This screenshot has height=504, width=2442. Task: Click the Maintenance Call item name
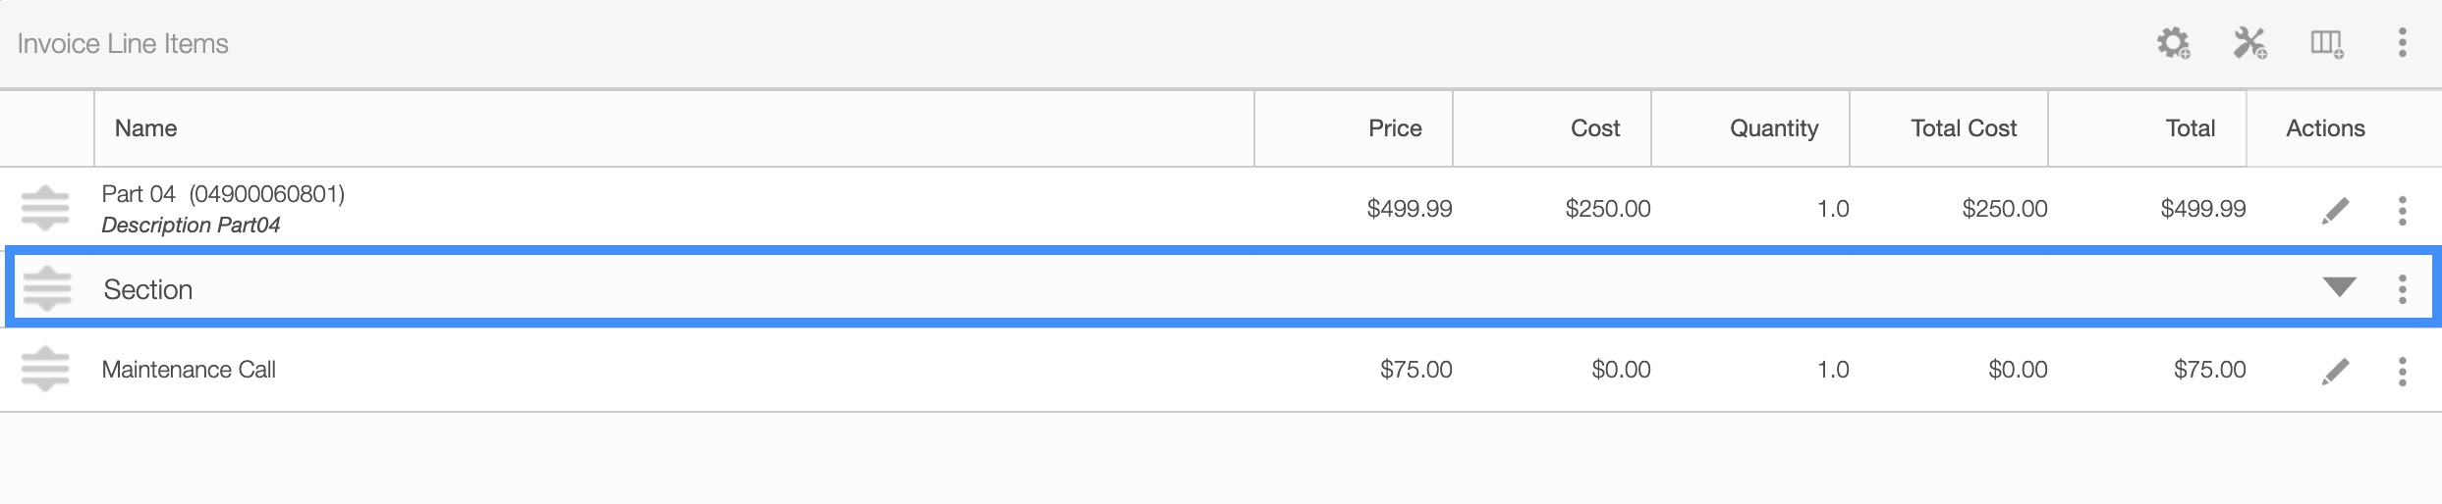tap(189, 370)
